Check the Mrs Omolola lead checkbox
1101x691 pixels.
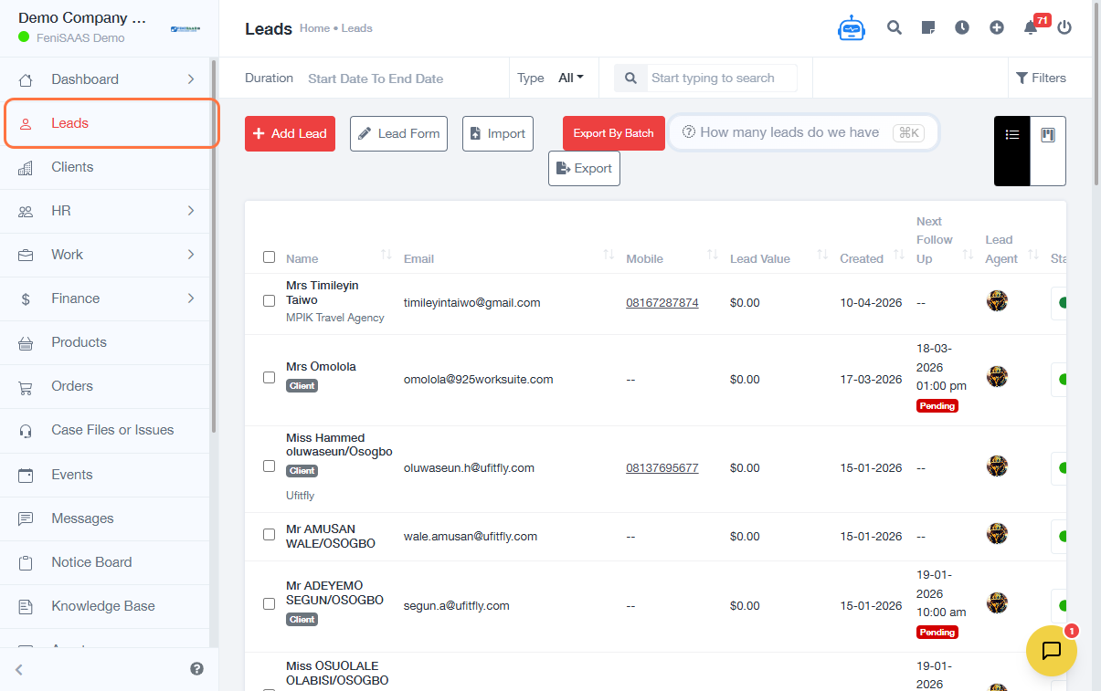tap(269, 377)
